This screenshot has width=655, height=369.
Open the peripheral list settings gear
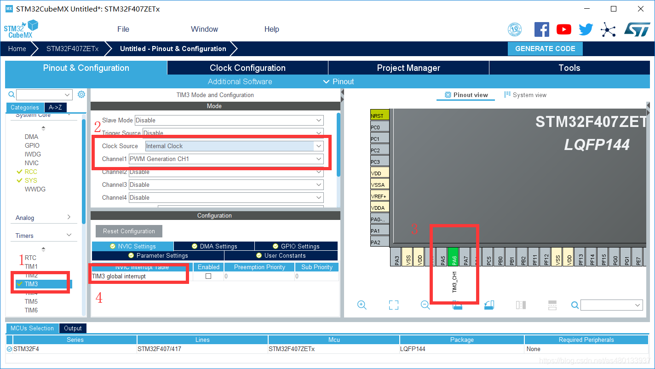(x=81, y=94)
